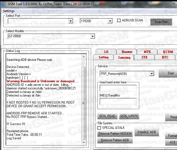Enable the ADBUSB SCAN checkbox
This screenshot has height=150, width=177.
tap(119, 21)
